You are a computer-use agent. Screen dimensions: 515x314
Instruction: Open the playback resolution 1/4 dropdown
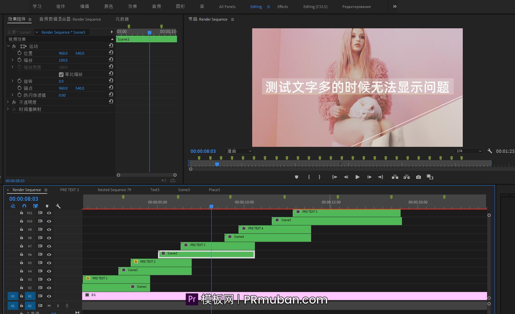click(469, 151)
